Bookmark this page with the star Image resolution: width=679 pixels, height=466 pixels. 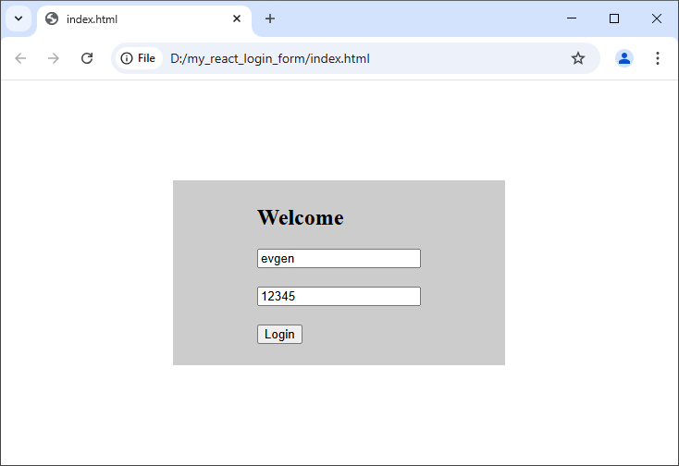click(x=577, y=58)
